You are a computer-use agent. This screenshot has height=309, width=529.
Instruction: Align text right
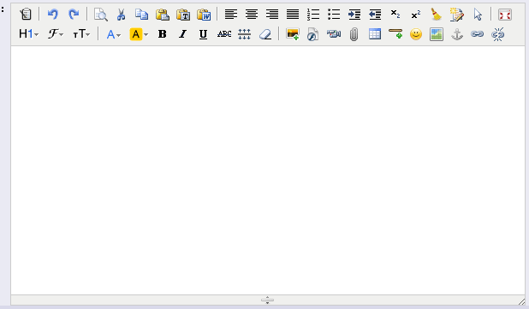click(272, 15)
